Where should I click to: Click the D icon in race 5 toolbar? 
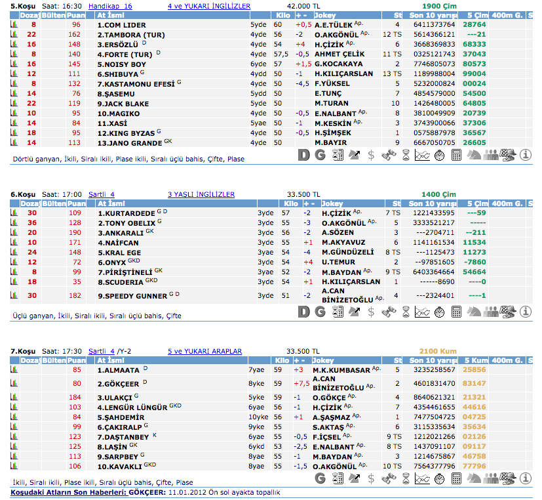click(303, 156)
